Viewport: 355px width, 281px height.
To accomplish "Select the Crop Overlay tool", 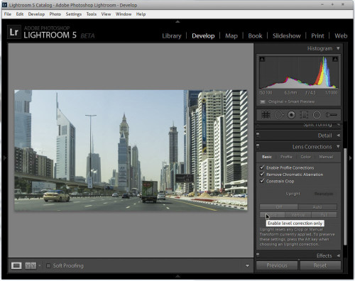I will (266, 115).
